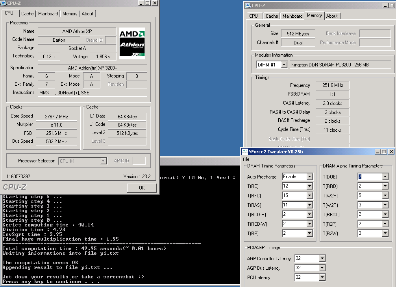Click the FSB:DRAM 1:1 field
Viewport: 396px width, 287px height.
coord(332,94)
